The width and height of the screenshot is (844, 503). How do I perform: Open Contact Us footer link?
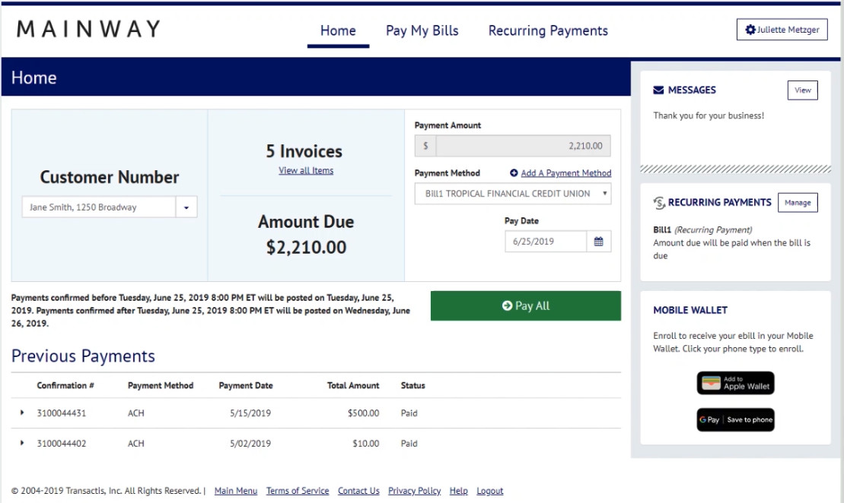coord(358,491)
